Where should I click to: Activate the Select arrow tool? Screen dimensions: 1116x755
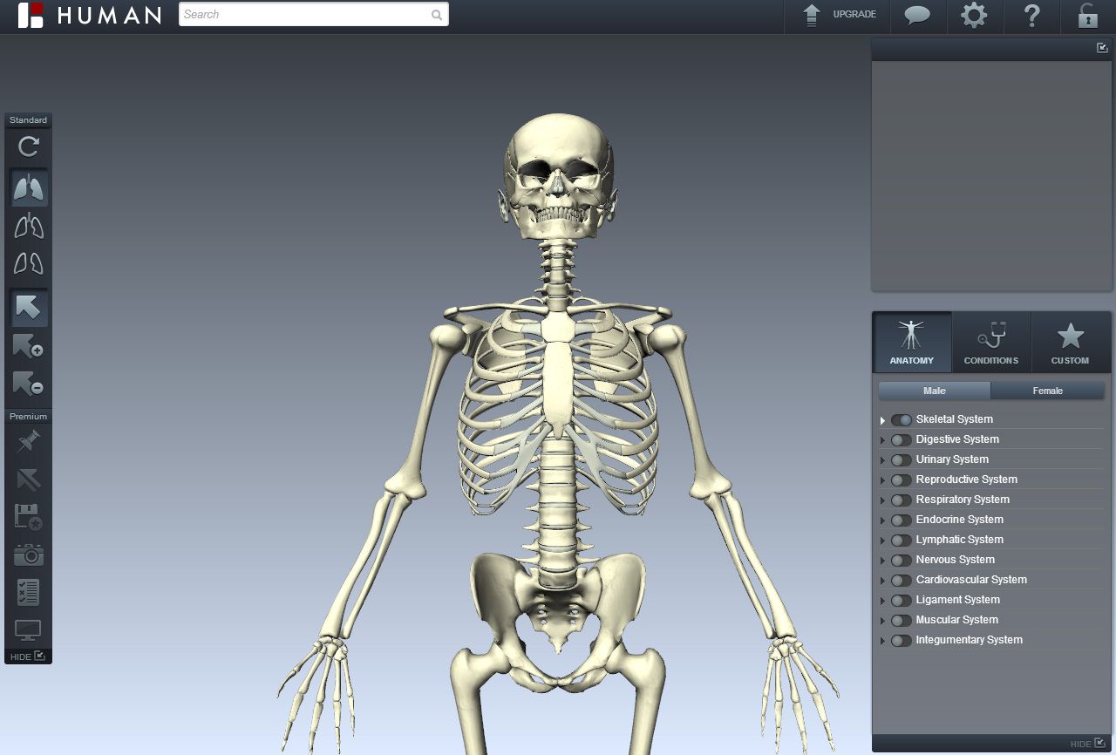click(29, 307)
